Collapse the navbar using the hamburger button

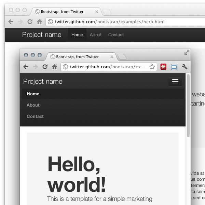pyautogui.click(x=175, y=81)
